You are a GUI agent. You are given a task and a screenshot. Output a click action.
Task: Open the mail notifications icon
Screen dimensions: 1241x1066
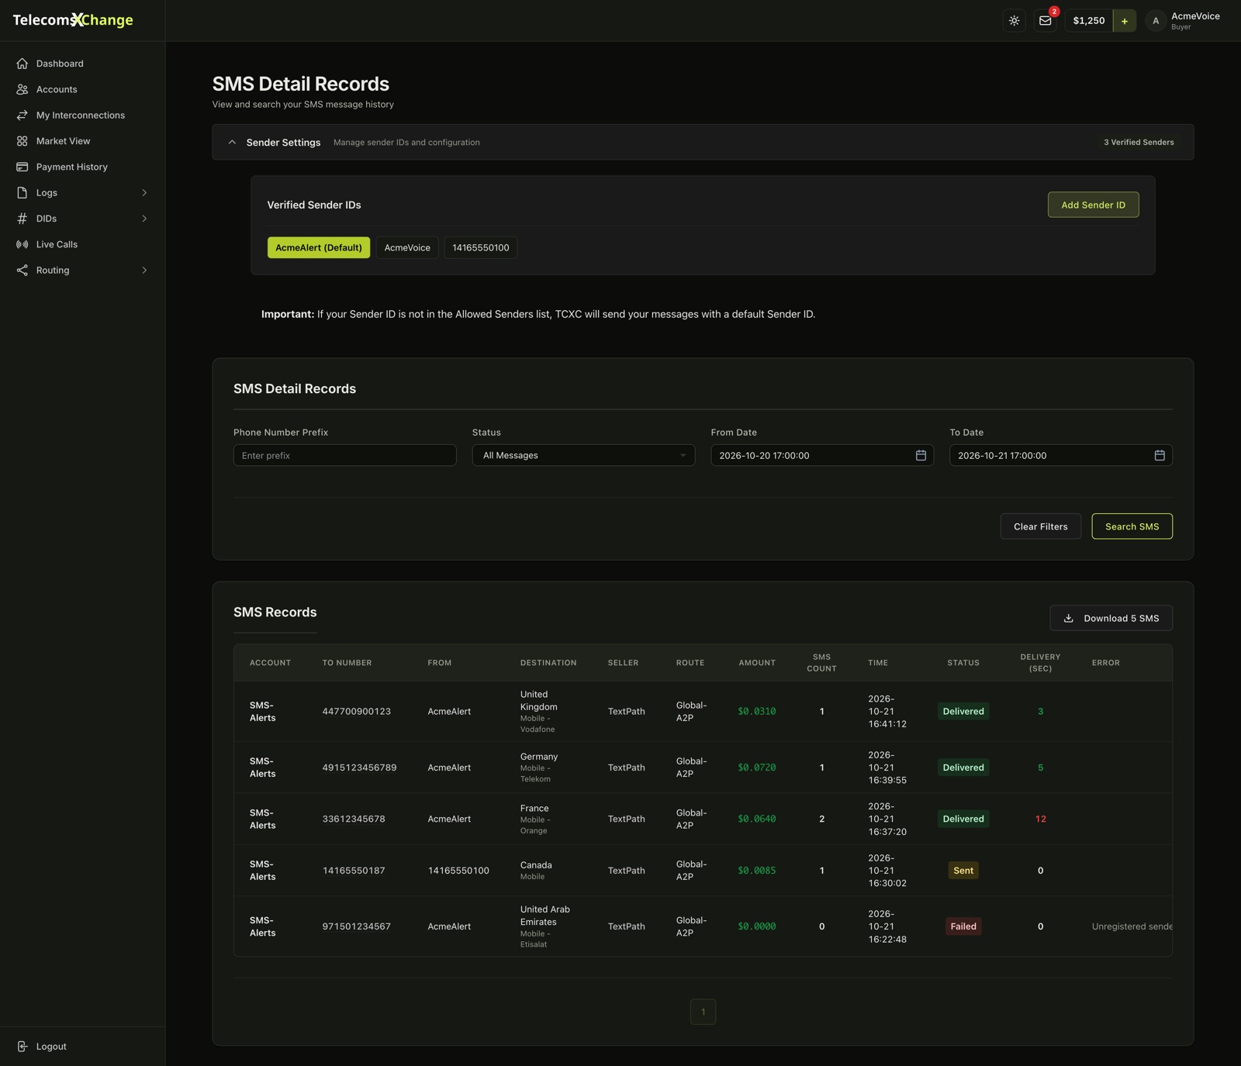pos(1045,21)
